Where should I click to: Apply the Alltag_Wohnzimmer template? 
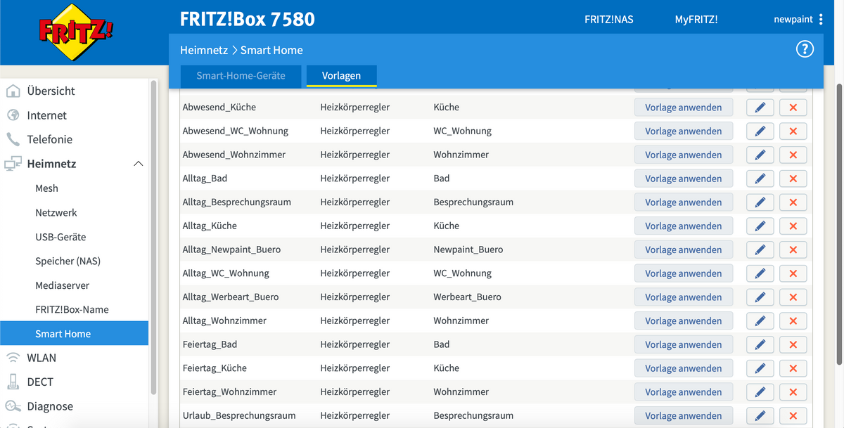[x=684, y=321]
